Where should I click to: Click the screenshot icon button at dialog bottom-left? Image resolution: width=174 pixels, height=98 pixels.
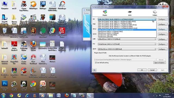[x=94, y=70]
